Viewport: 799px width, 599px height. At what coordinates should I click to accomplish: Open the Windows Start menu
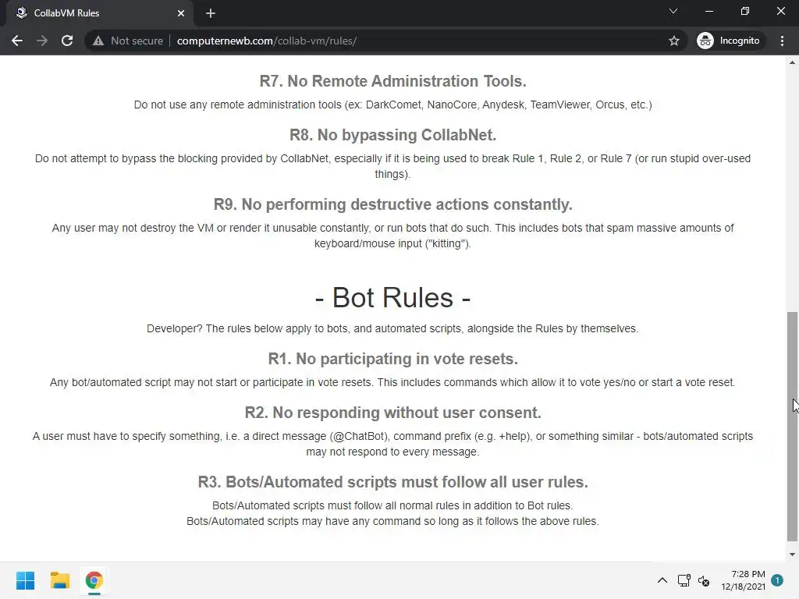coord(25,580)
